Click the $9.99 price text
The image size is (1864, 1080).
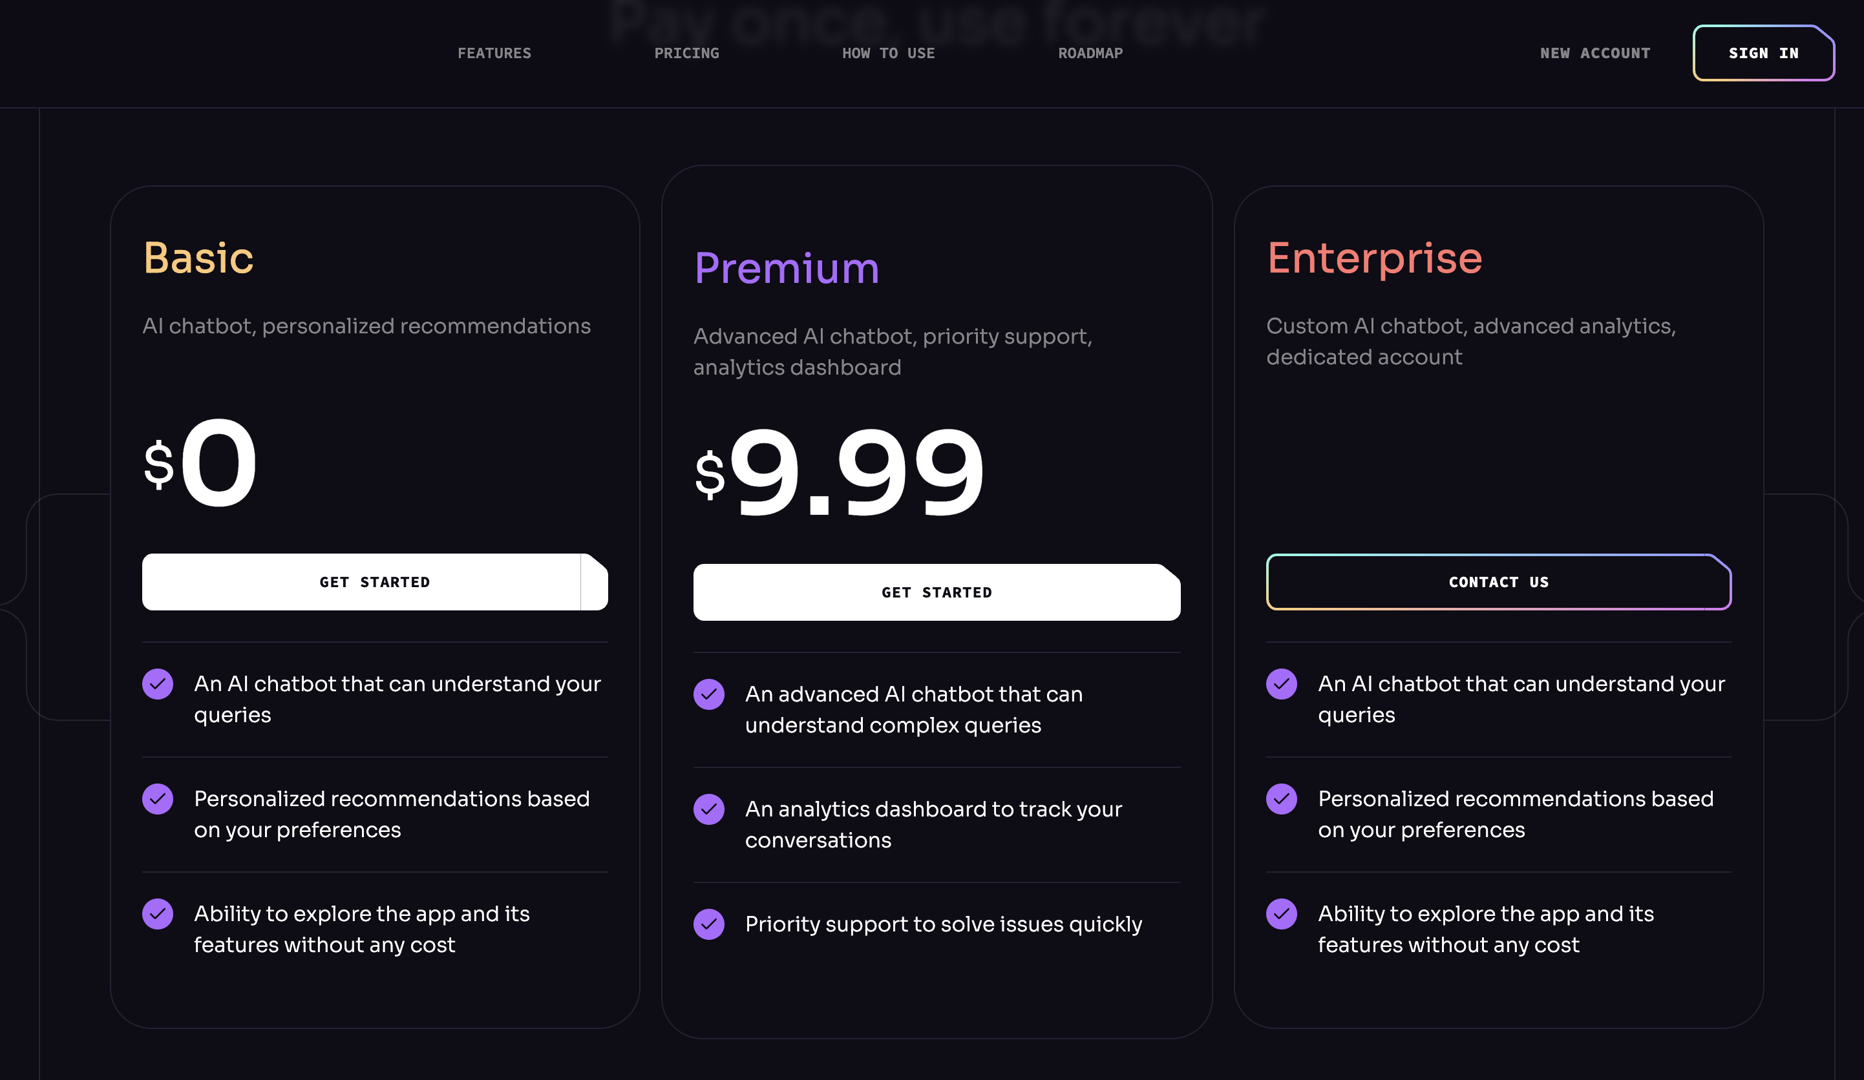[840, 473]
